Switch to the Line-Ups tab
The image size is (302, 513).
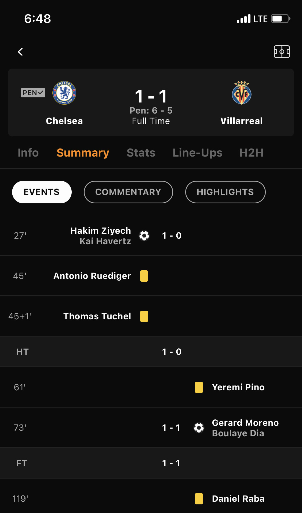pos(198,153)
